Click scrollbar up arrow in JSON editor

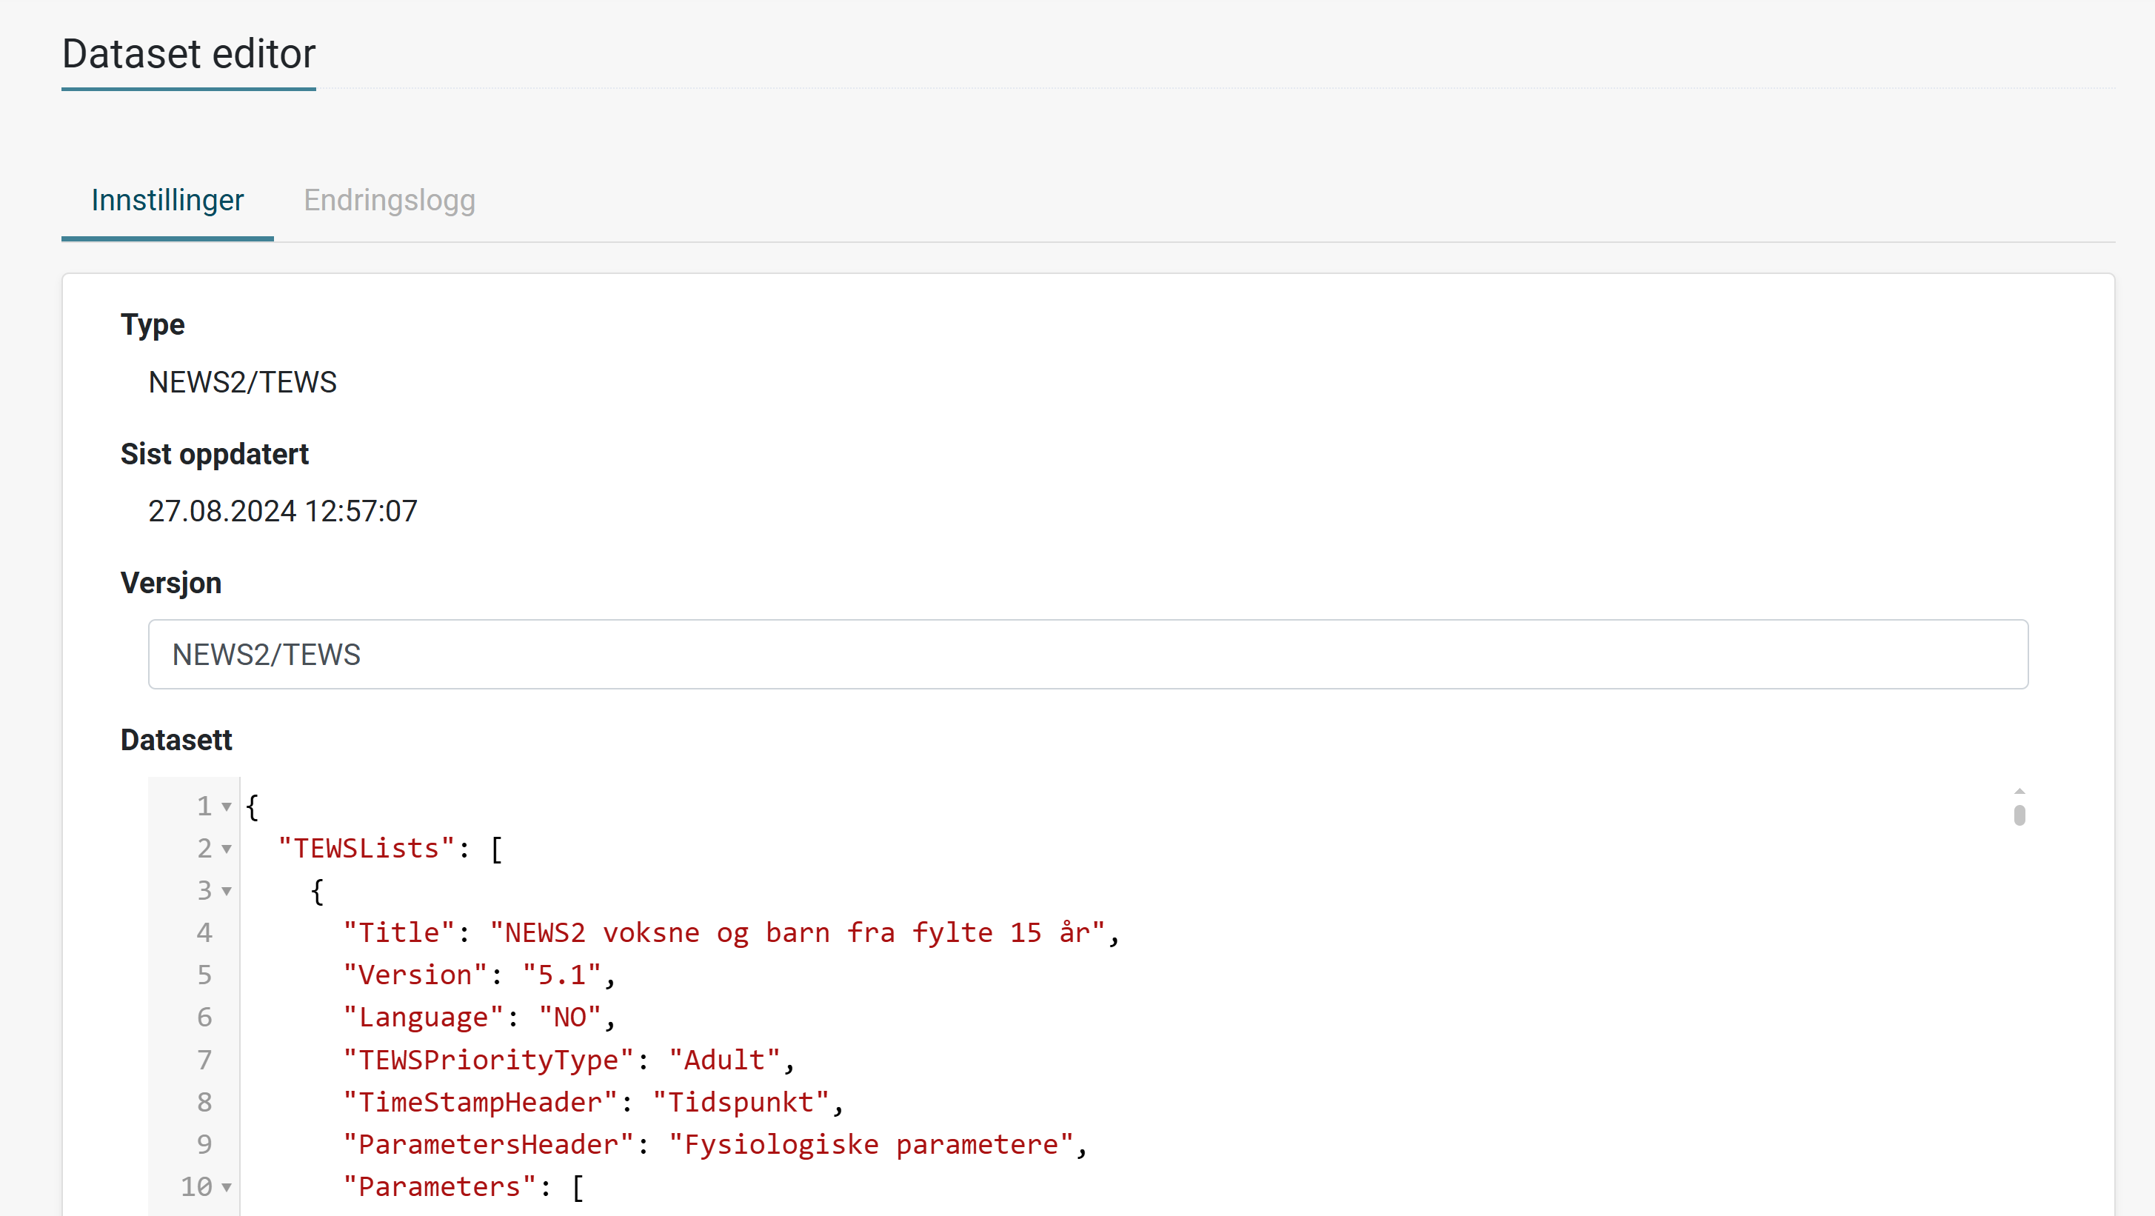(x=2019, y=791)
